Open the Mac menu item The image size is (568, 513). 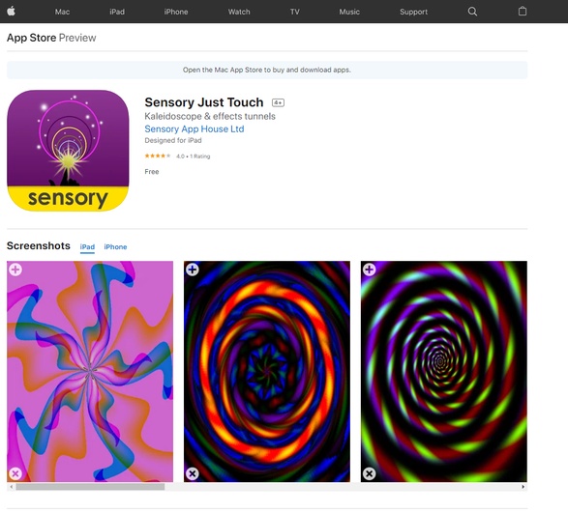tap(62, 12)
